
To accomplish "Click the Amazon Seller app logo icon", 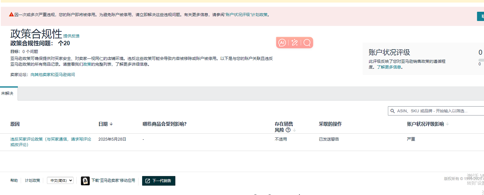I will click(x=85, y=181).
